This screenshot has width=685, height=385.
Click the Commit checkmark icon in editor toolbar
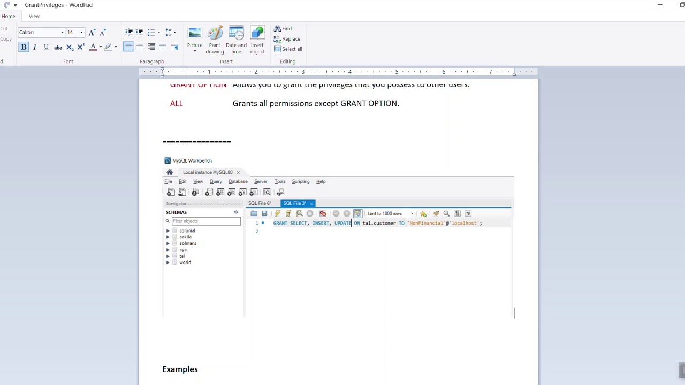click(x=336, y=213)
